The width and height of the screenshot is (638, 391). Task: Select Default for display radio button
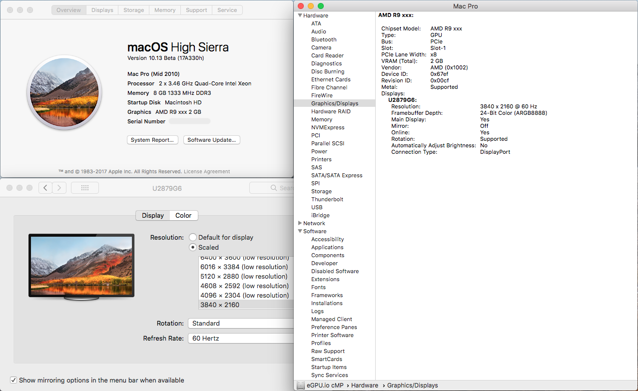click(193, 237)
